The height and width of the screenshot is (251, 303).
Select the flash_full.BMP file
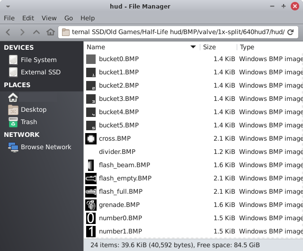pos(120,192)
